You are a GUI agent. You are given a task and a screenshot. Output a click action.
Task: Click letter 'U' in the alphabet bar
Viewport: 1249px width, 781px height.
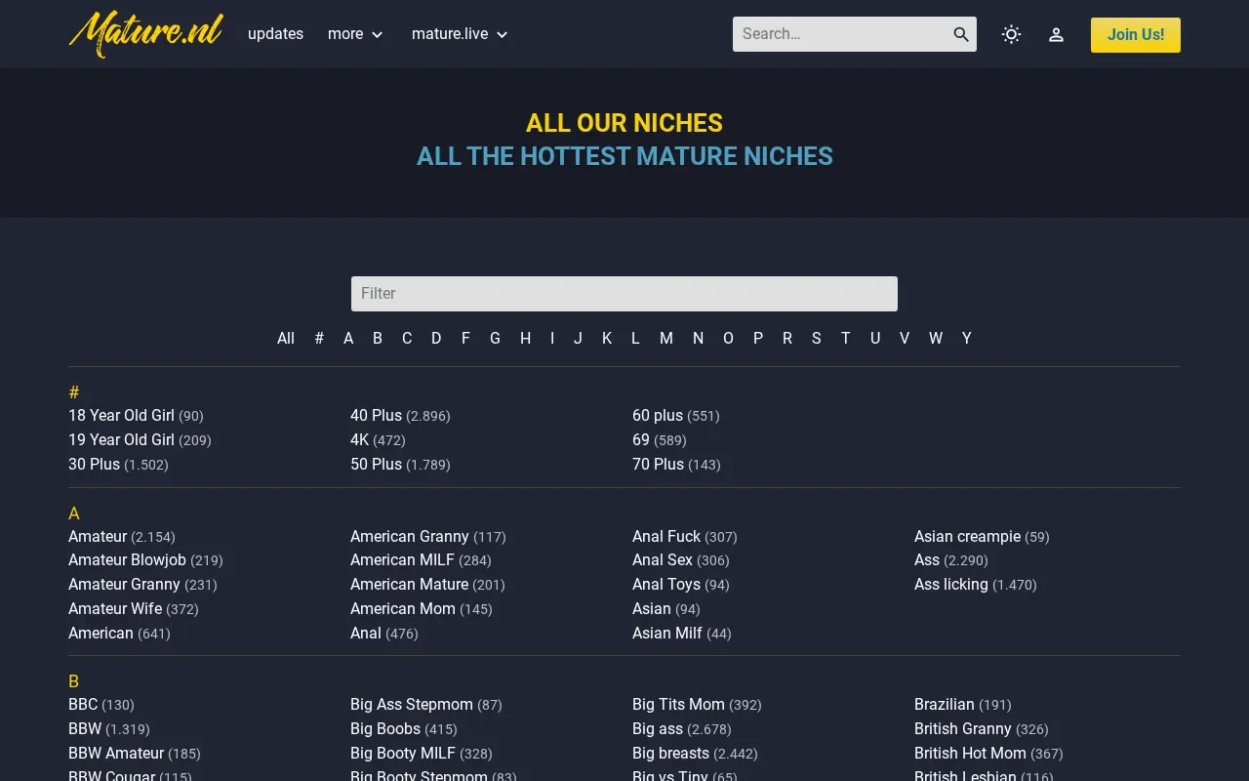[875, 339]
